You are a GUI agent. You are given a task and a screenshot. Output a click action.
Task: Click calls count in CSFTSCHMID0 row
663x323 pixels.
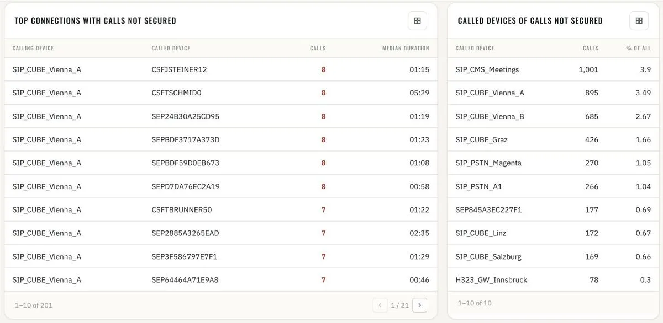(323, 93)
